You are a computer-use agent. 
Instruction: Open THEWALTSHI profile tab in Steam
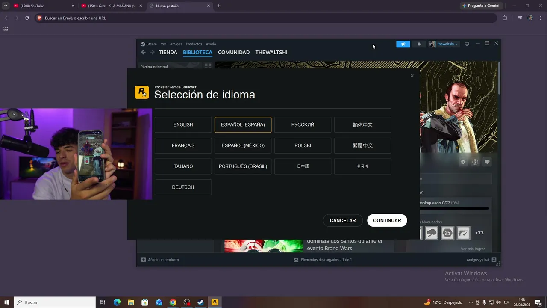(x=271, y=53)
